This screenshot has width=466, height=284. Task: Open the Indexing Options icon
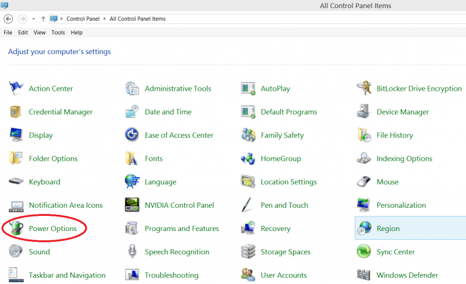(363, 158)
